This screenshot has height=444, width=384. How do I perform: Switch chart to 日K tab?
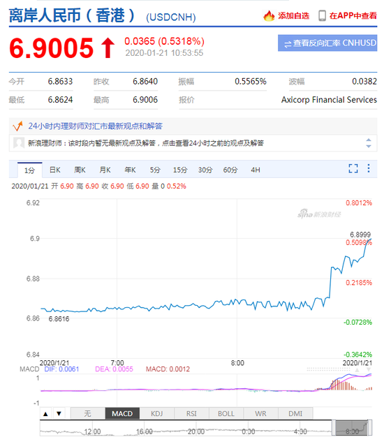55,170
